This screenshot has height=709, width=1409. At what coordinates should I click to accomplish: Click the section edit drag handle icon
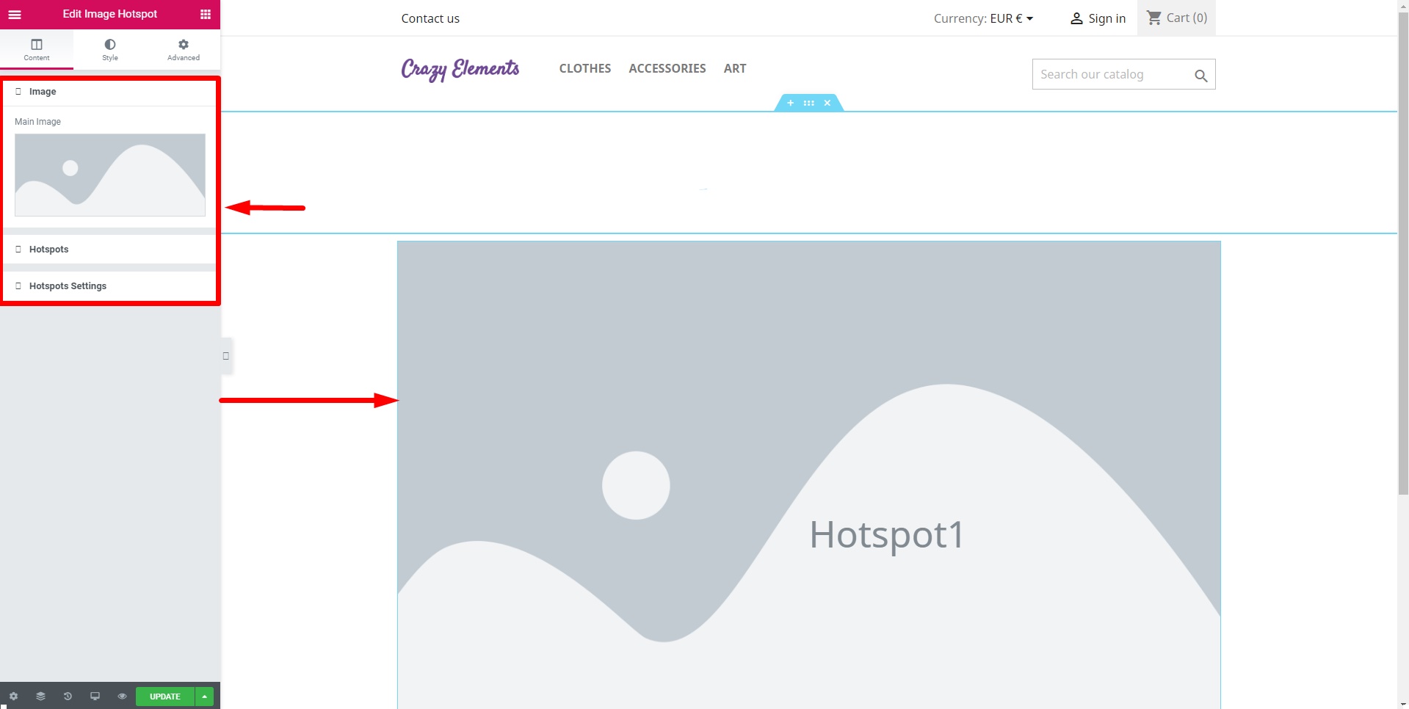(808, 103)
